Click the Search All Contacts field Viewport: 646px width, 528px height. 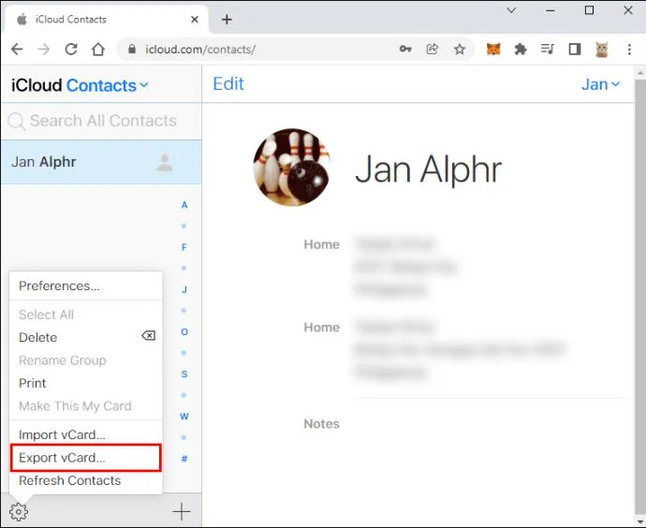coord(101,121)
